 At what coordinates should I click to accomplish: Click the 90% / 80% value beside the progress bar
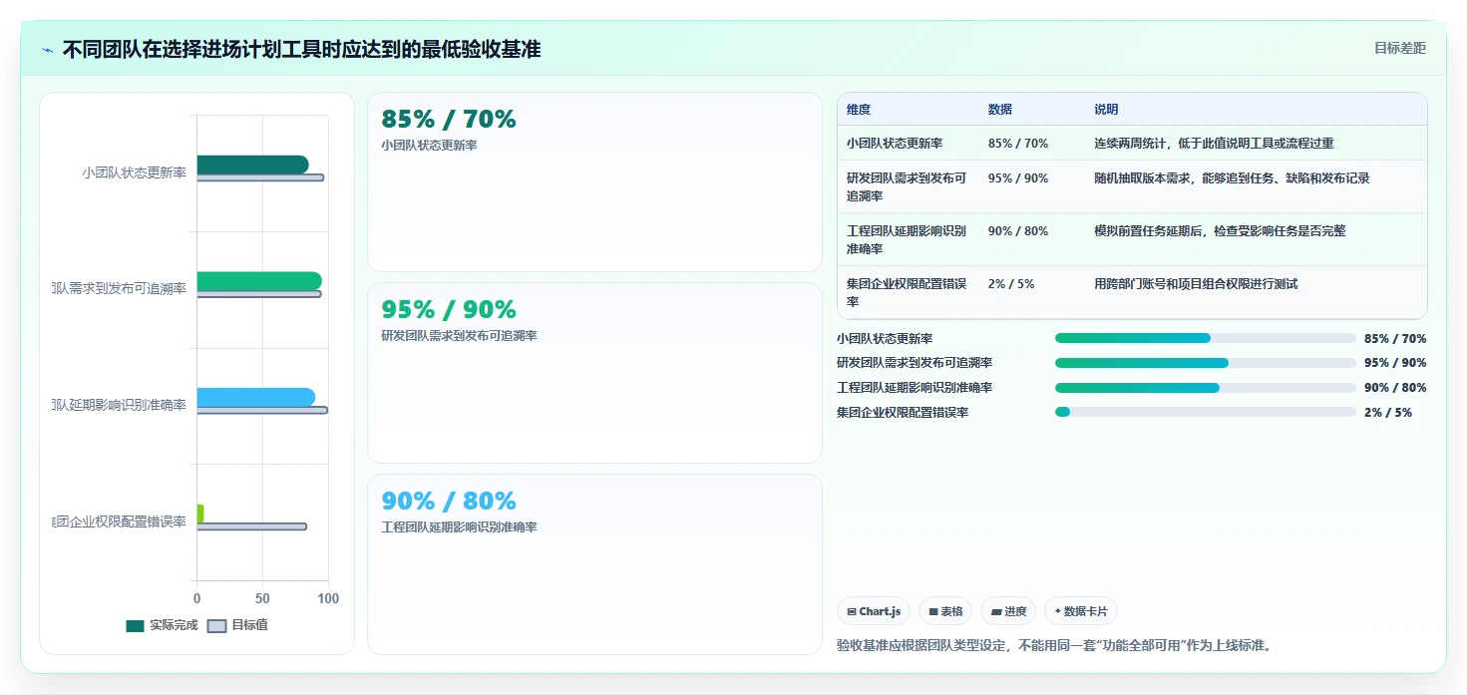pos(1395,388)
